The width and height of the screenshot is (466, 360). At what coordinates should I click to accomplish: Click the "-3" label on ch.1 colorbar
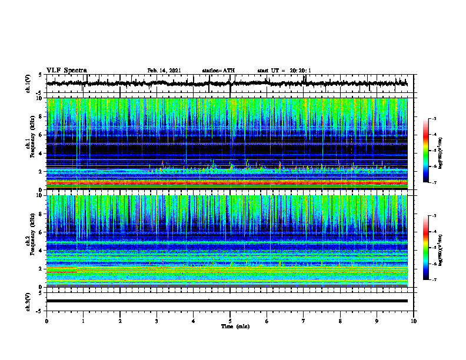(434, 119)
